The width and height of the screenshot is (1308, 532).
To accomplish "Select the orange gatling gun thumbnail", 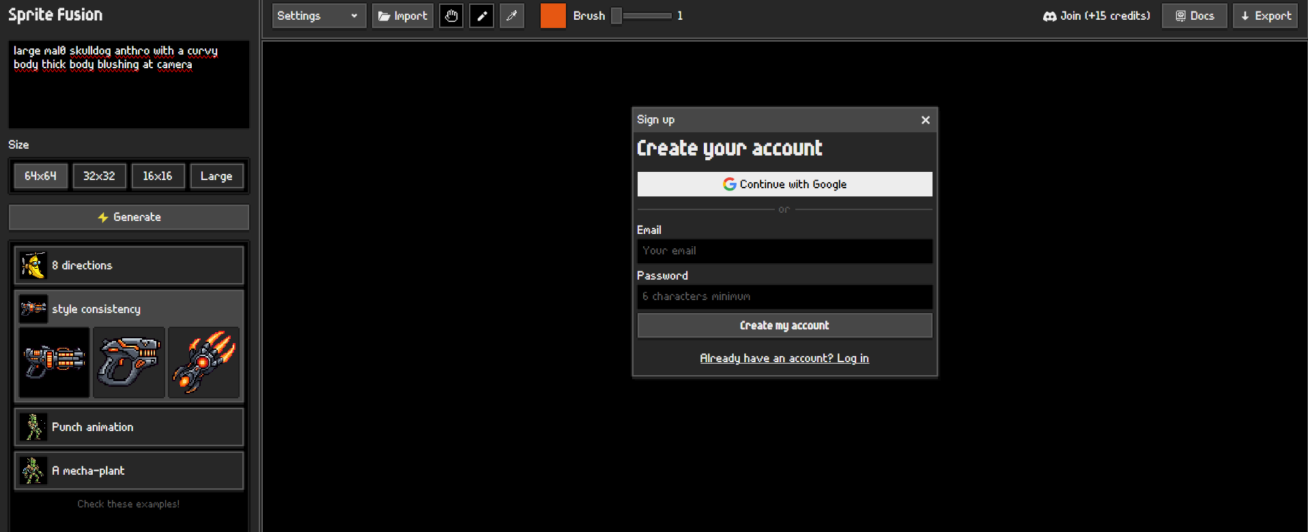I will click(55, 362).
